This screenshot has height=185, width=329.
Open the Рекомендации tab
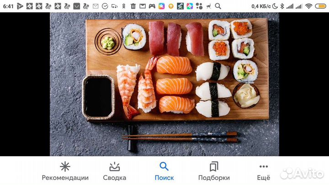pyautogui.click(x=65, y=171)
